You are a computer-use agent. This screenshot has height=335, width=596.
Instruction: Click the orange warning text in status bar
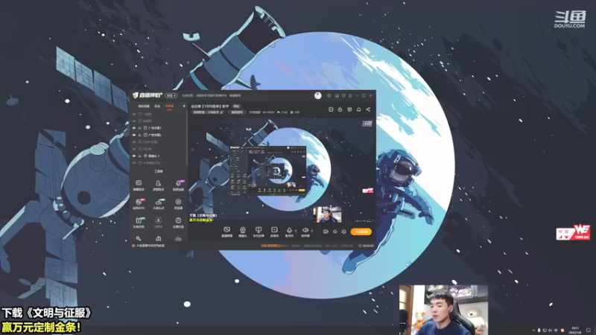coord(271,246)
